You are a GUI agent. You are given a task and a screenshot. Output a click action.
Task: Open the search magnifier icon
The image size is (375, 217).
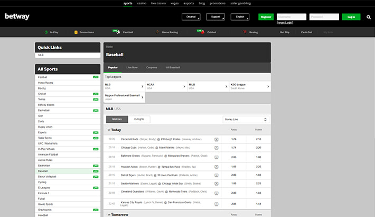[x=369, y=17]
